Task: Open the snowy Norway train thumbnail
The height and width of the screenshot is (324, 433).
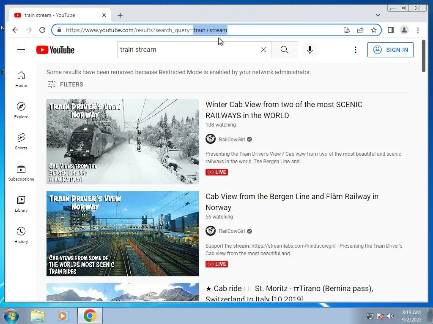Action: pos(123,142)
